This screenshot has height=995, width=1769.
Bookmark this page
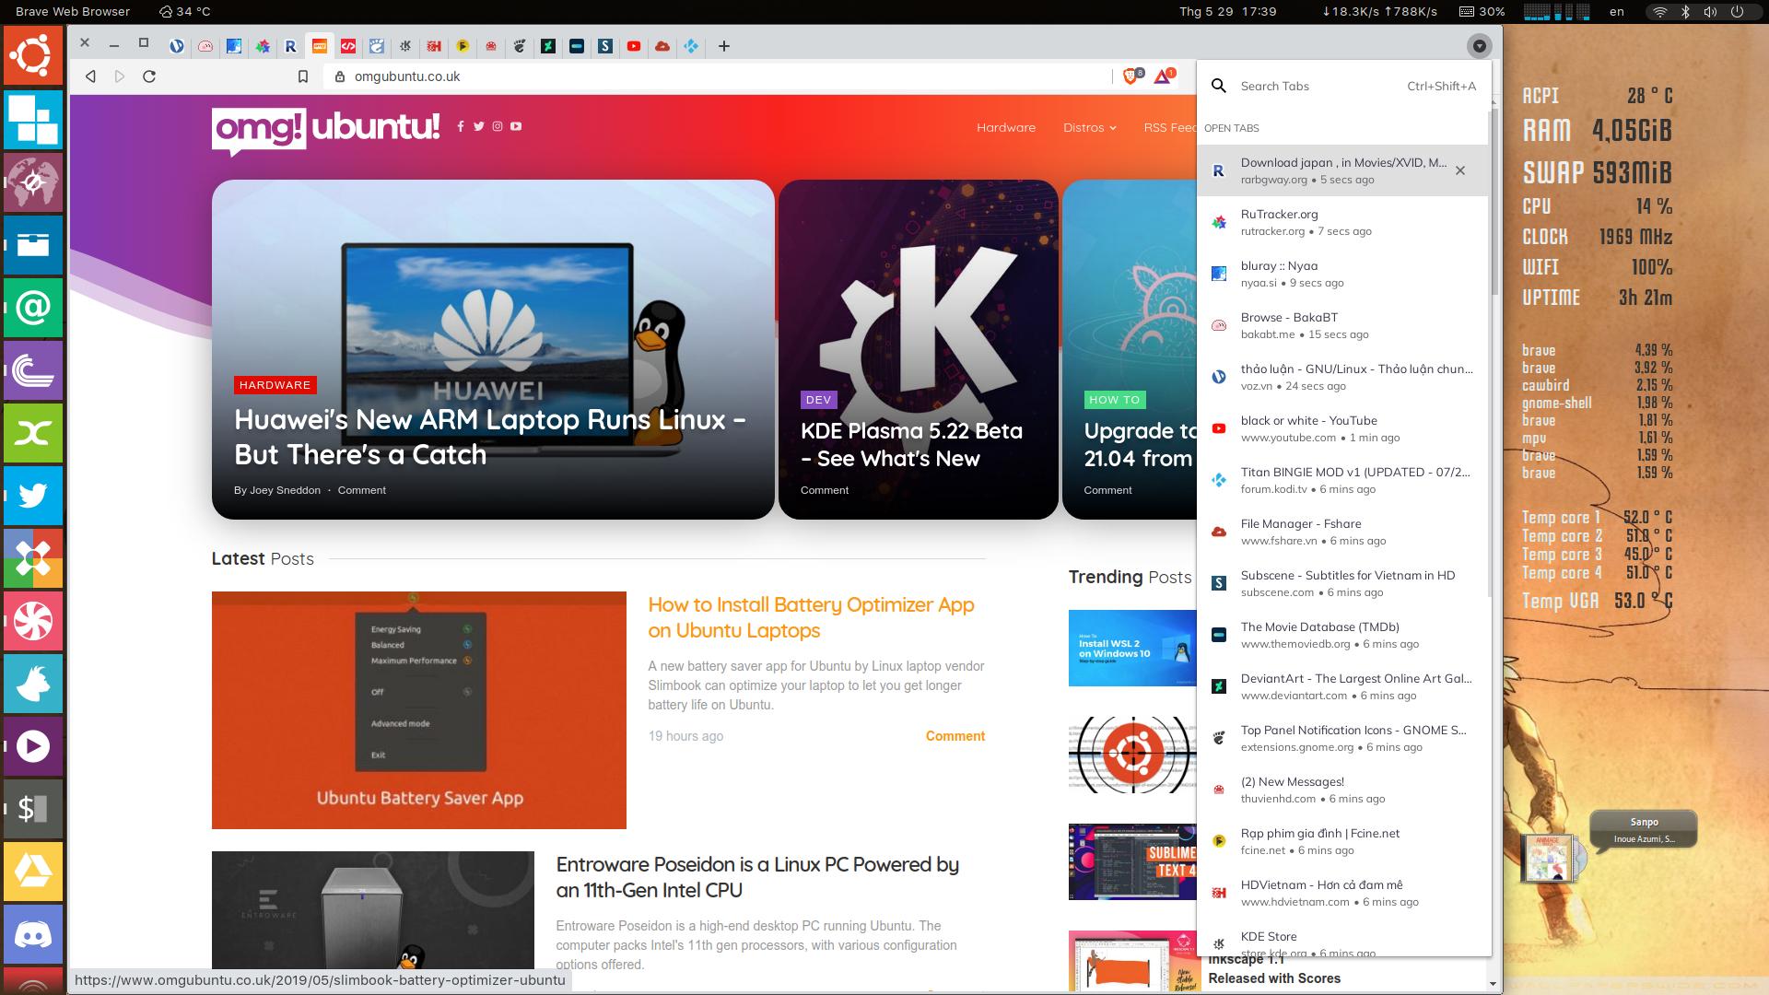point(302,76)
